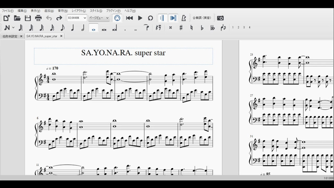Undo the last action
Viewport: 334px width, 188px height.
point(49,18)
